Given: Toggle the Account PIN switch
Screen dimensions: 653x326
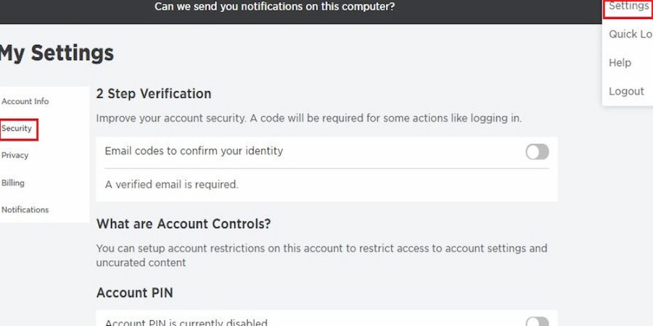Looking at the screenshot, I should (537, 322).
